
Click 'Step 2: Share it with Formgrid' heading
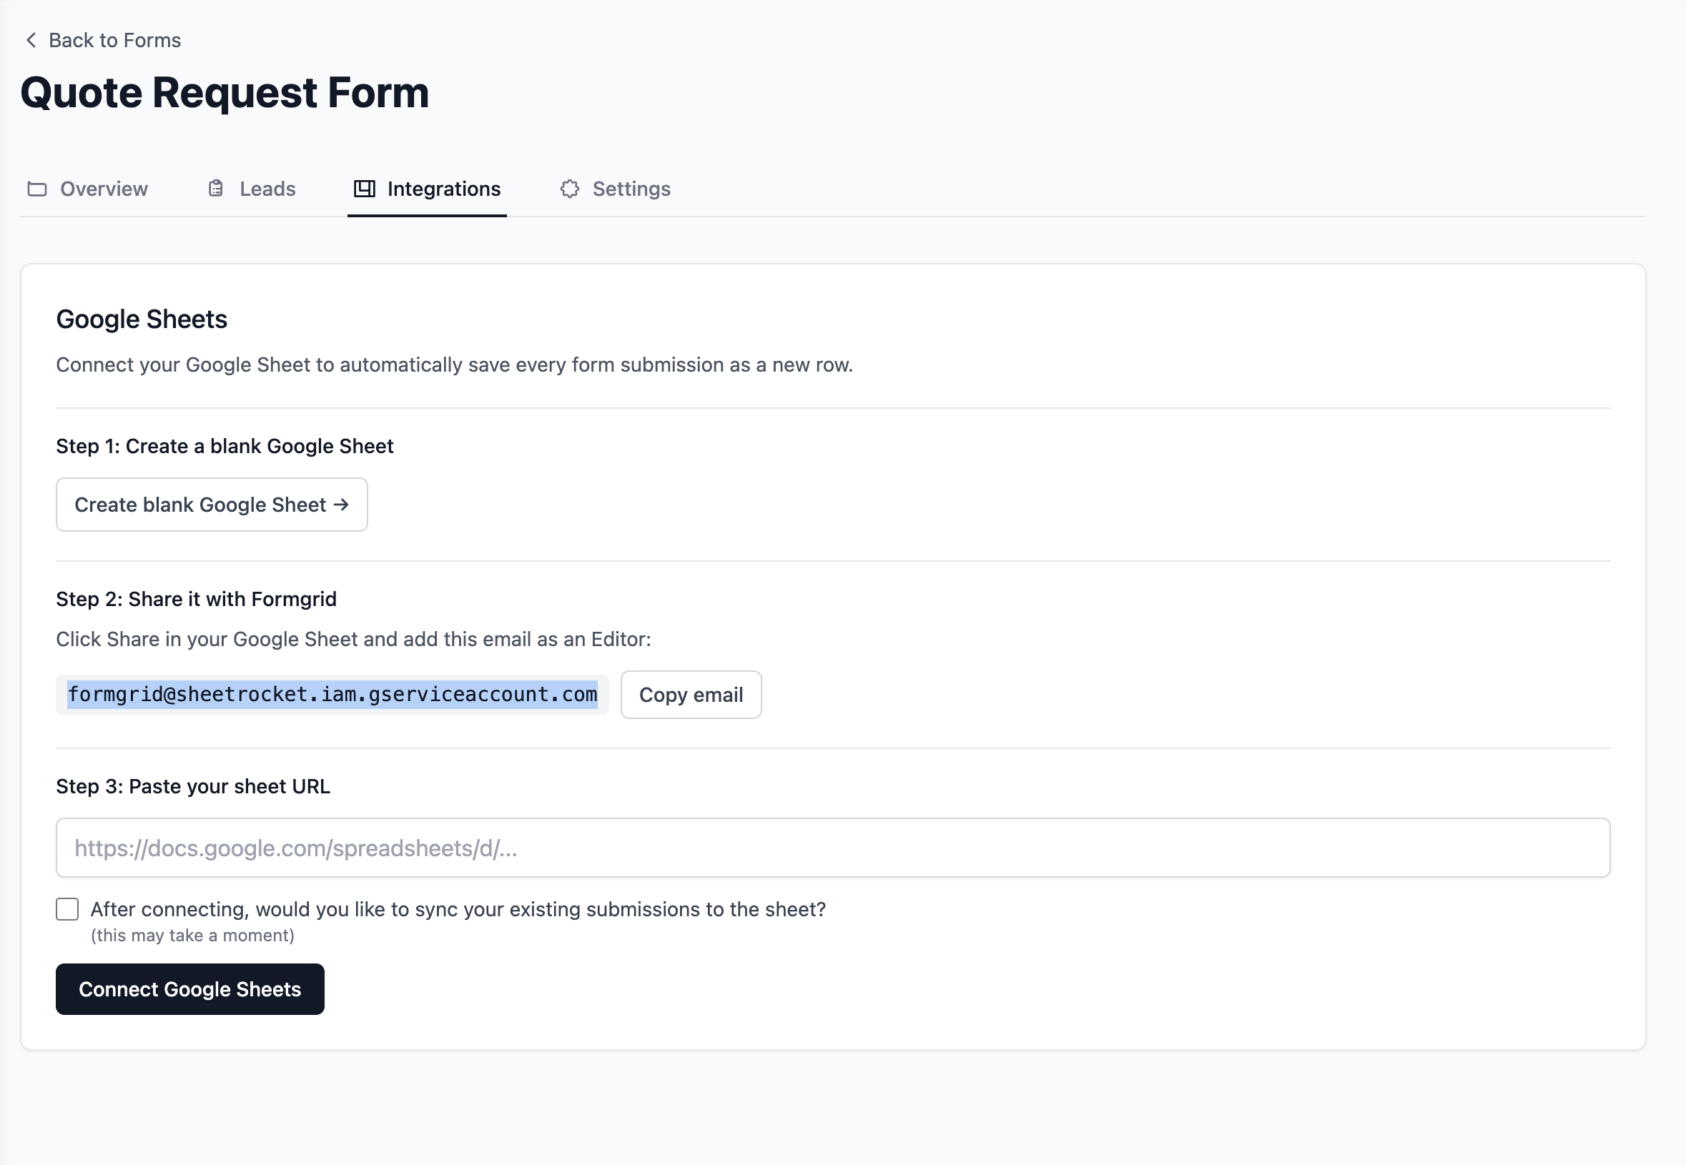point(197,599)
